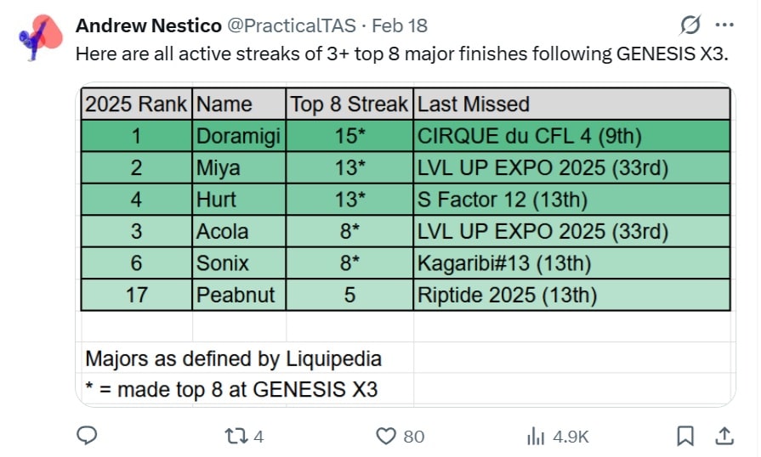The width and height of the screenshot is (761, 457).
Task: Click the reply speech bubble icon
Action: point(88,436)
